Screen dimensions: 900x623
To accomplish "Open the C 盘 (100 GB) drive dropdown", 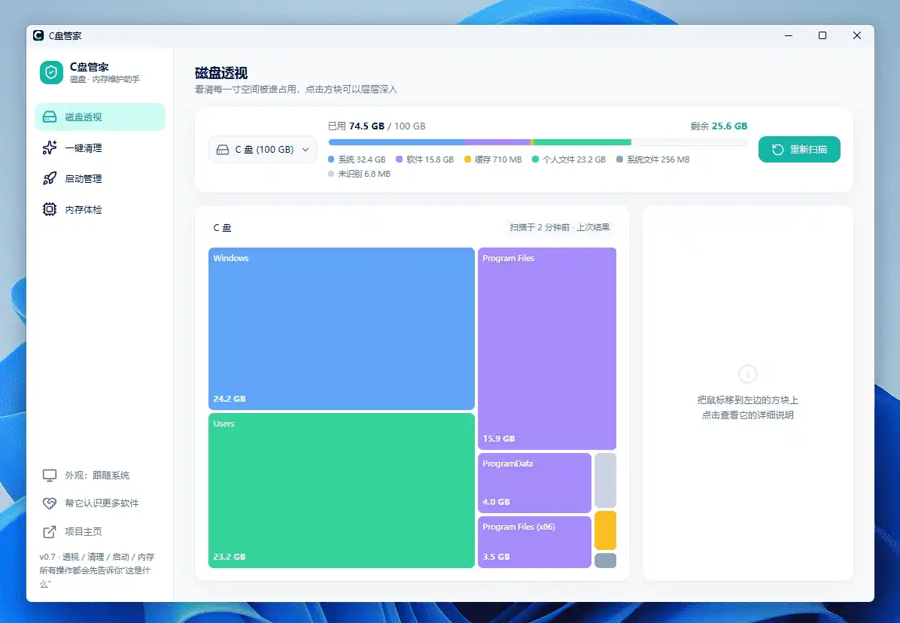I will [x=263, y=149].
